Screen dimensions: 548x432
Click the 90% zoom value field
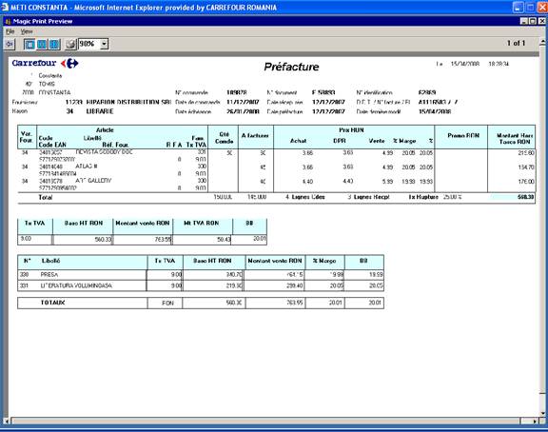(x=89, y=44)
